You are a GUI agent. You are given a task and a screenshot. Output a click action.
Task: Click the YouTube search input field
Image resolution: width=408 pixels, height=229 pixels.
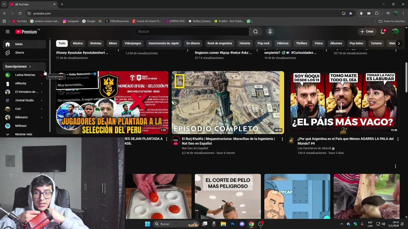tap(192, 31)
